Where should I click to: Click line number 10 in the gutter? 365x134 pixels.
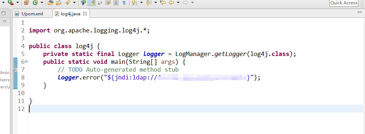21,93
